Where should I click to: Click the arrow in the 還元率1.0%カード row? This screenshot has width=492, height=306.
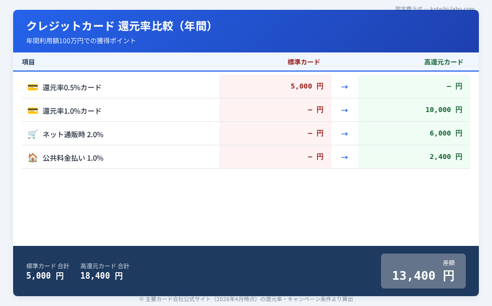[x=344, y=110]
